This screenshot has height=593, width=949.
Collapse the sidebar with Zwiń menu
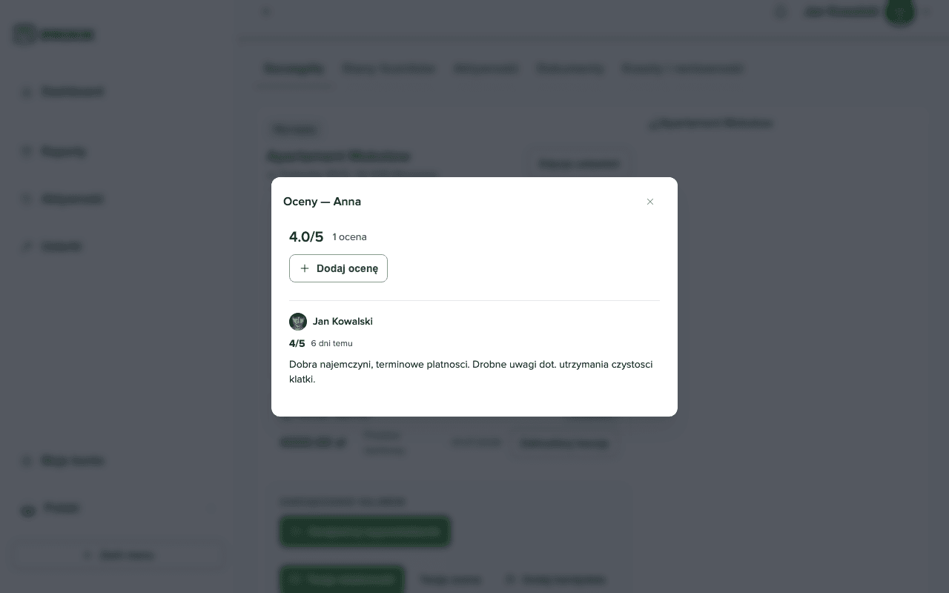point(119,554)
